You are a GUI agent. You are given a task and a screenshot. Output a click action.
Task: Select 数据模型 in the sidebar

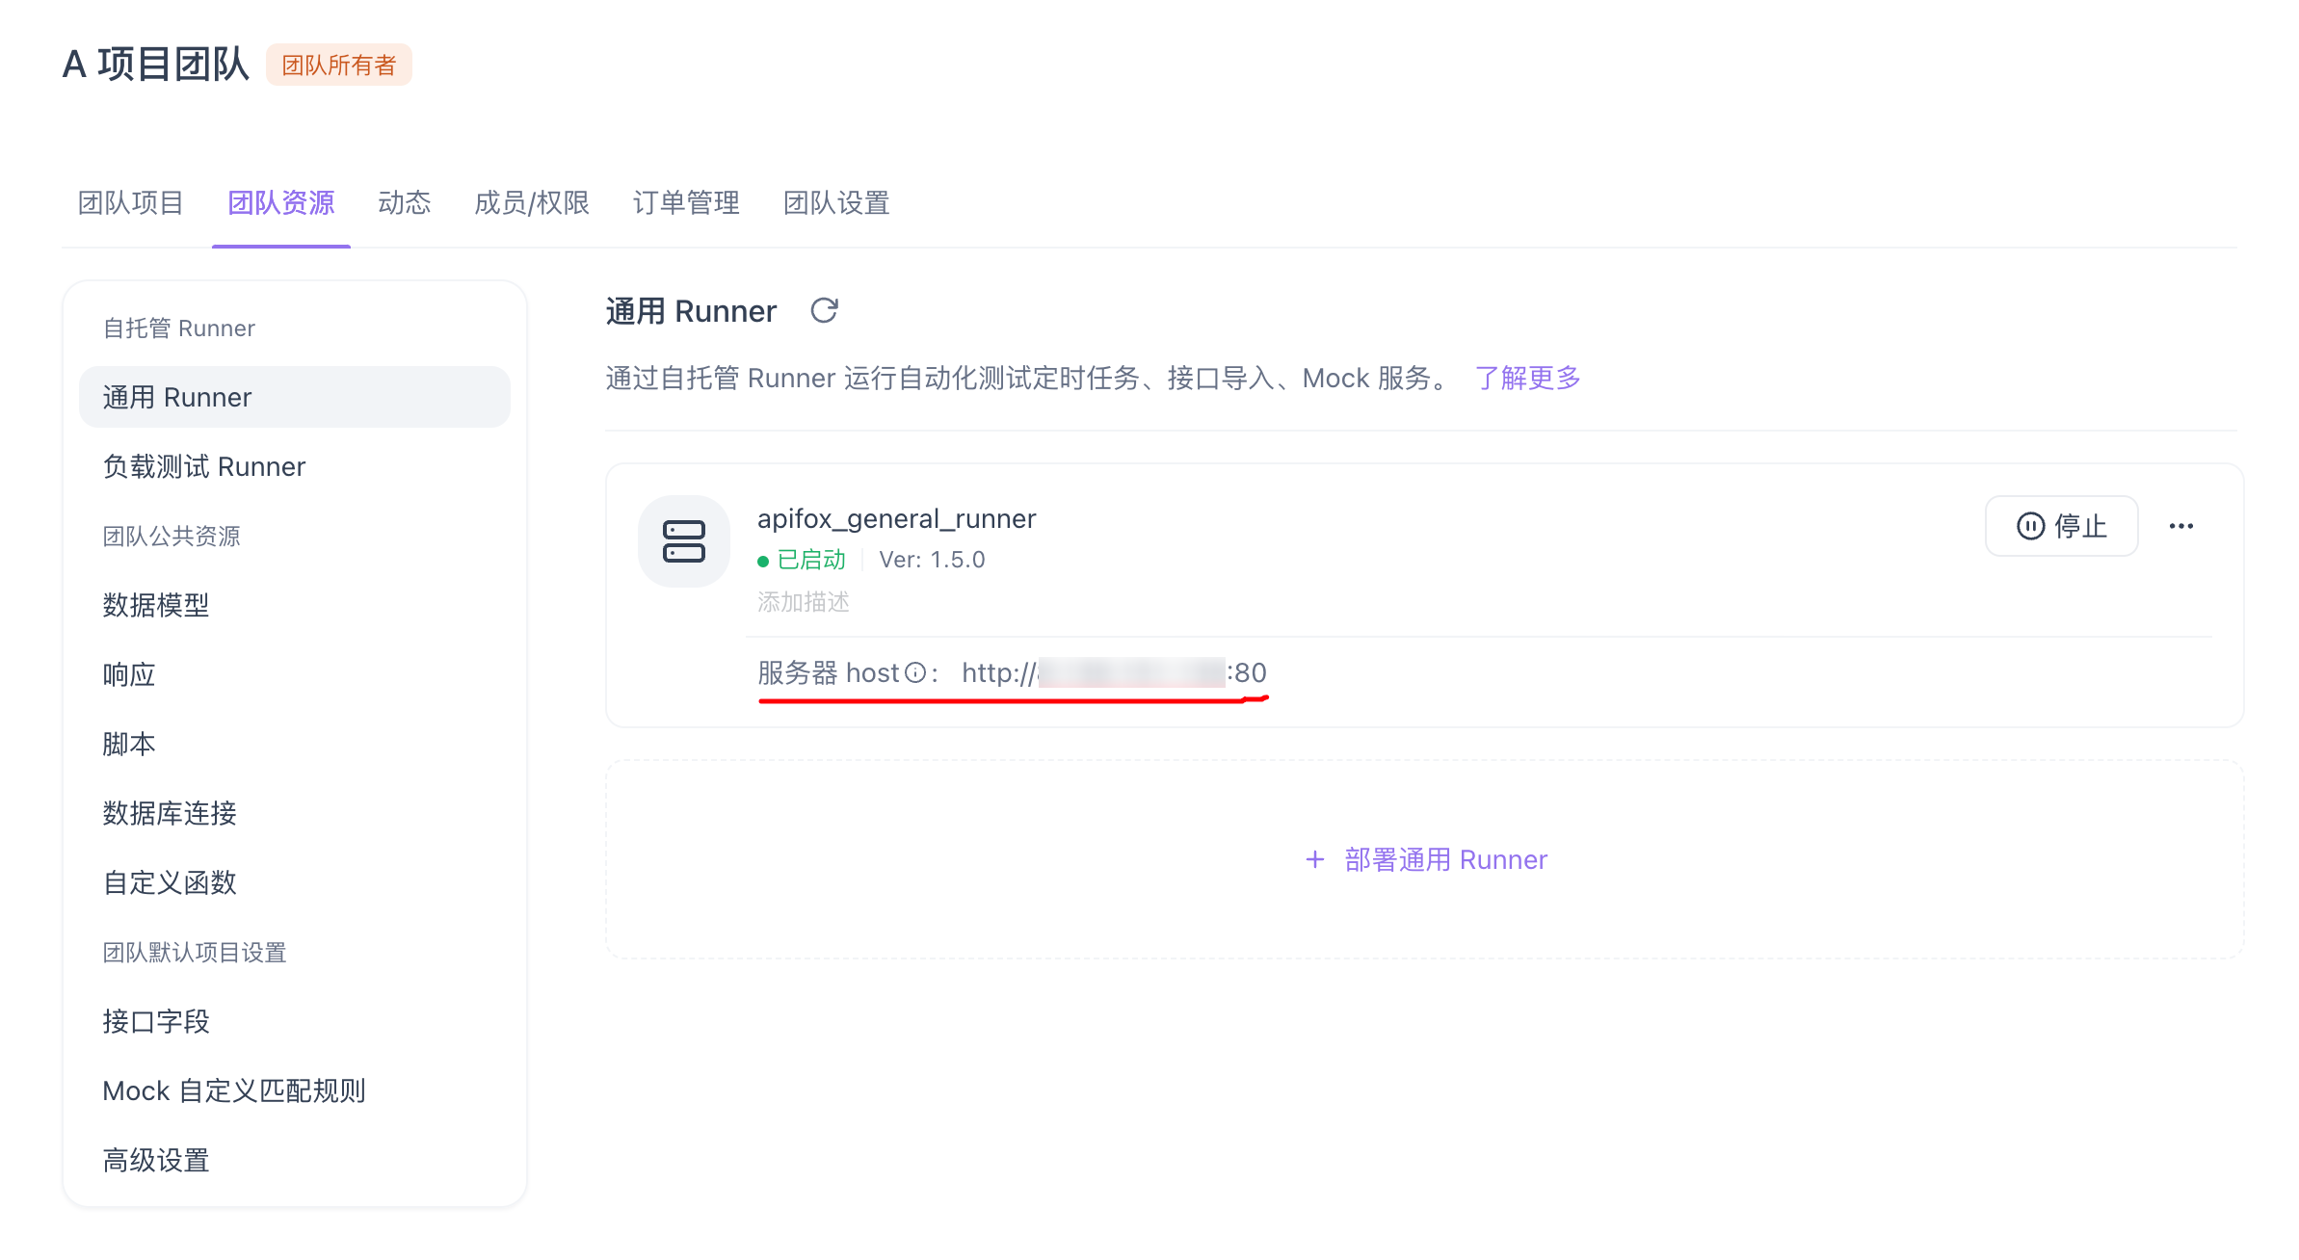(x=155, y=605)
